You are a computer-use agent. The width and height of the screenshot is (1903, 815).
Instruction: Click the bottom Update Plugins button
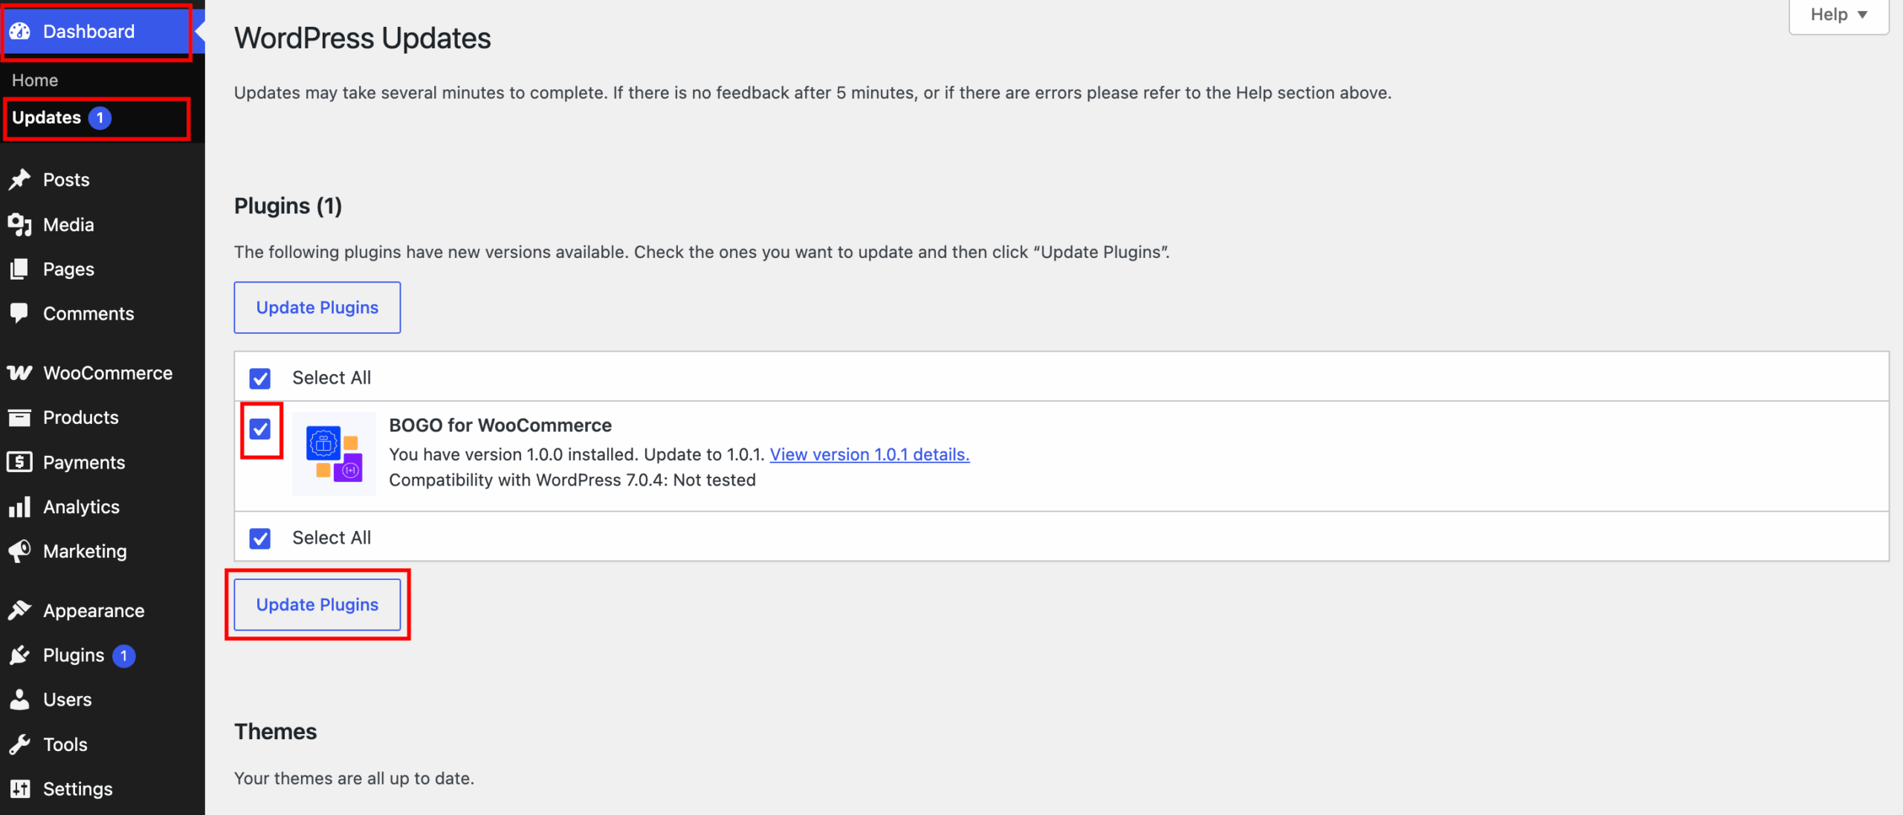[x=317, y=605]
